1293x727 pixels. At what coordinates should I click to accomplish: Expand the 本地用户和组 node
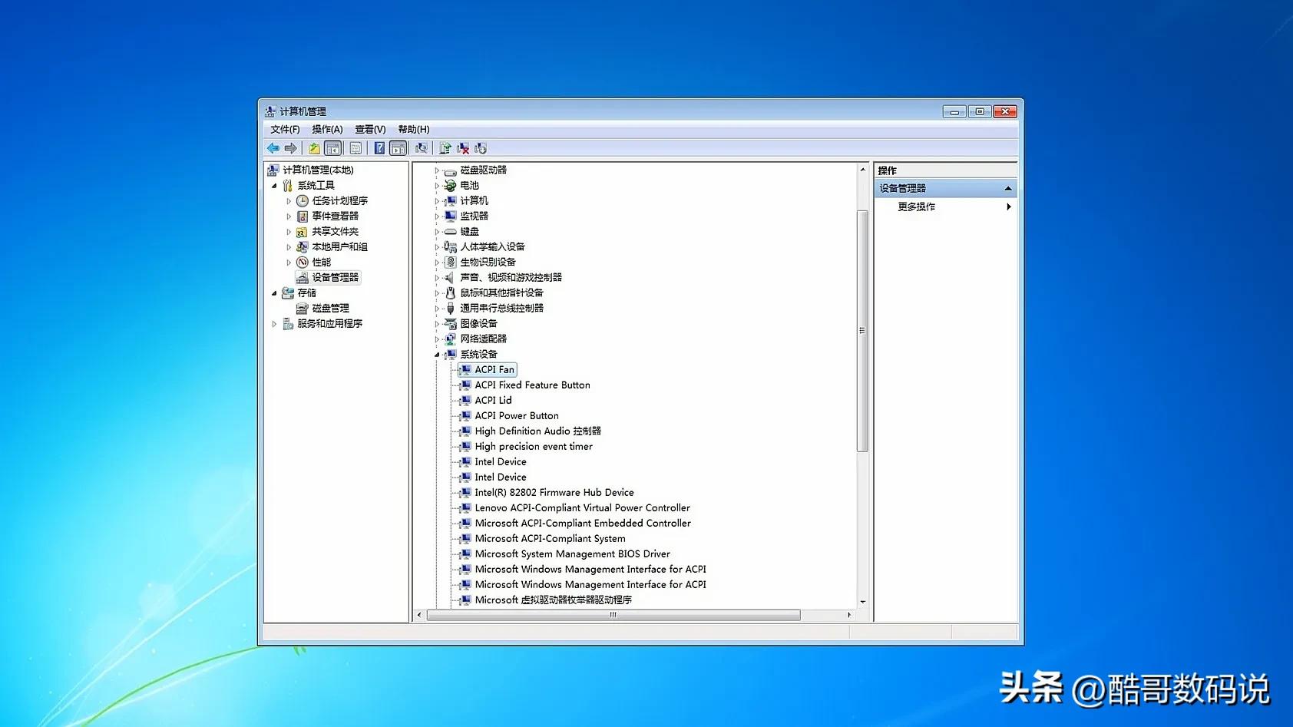289,247
